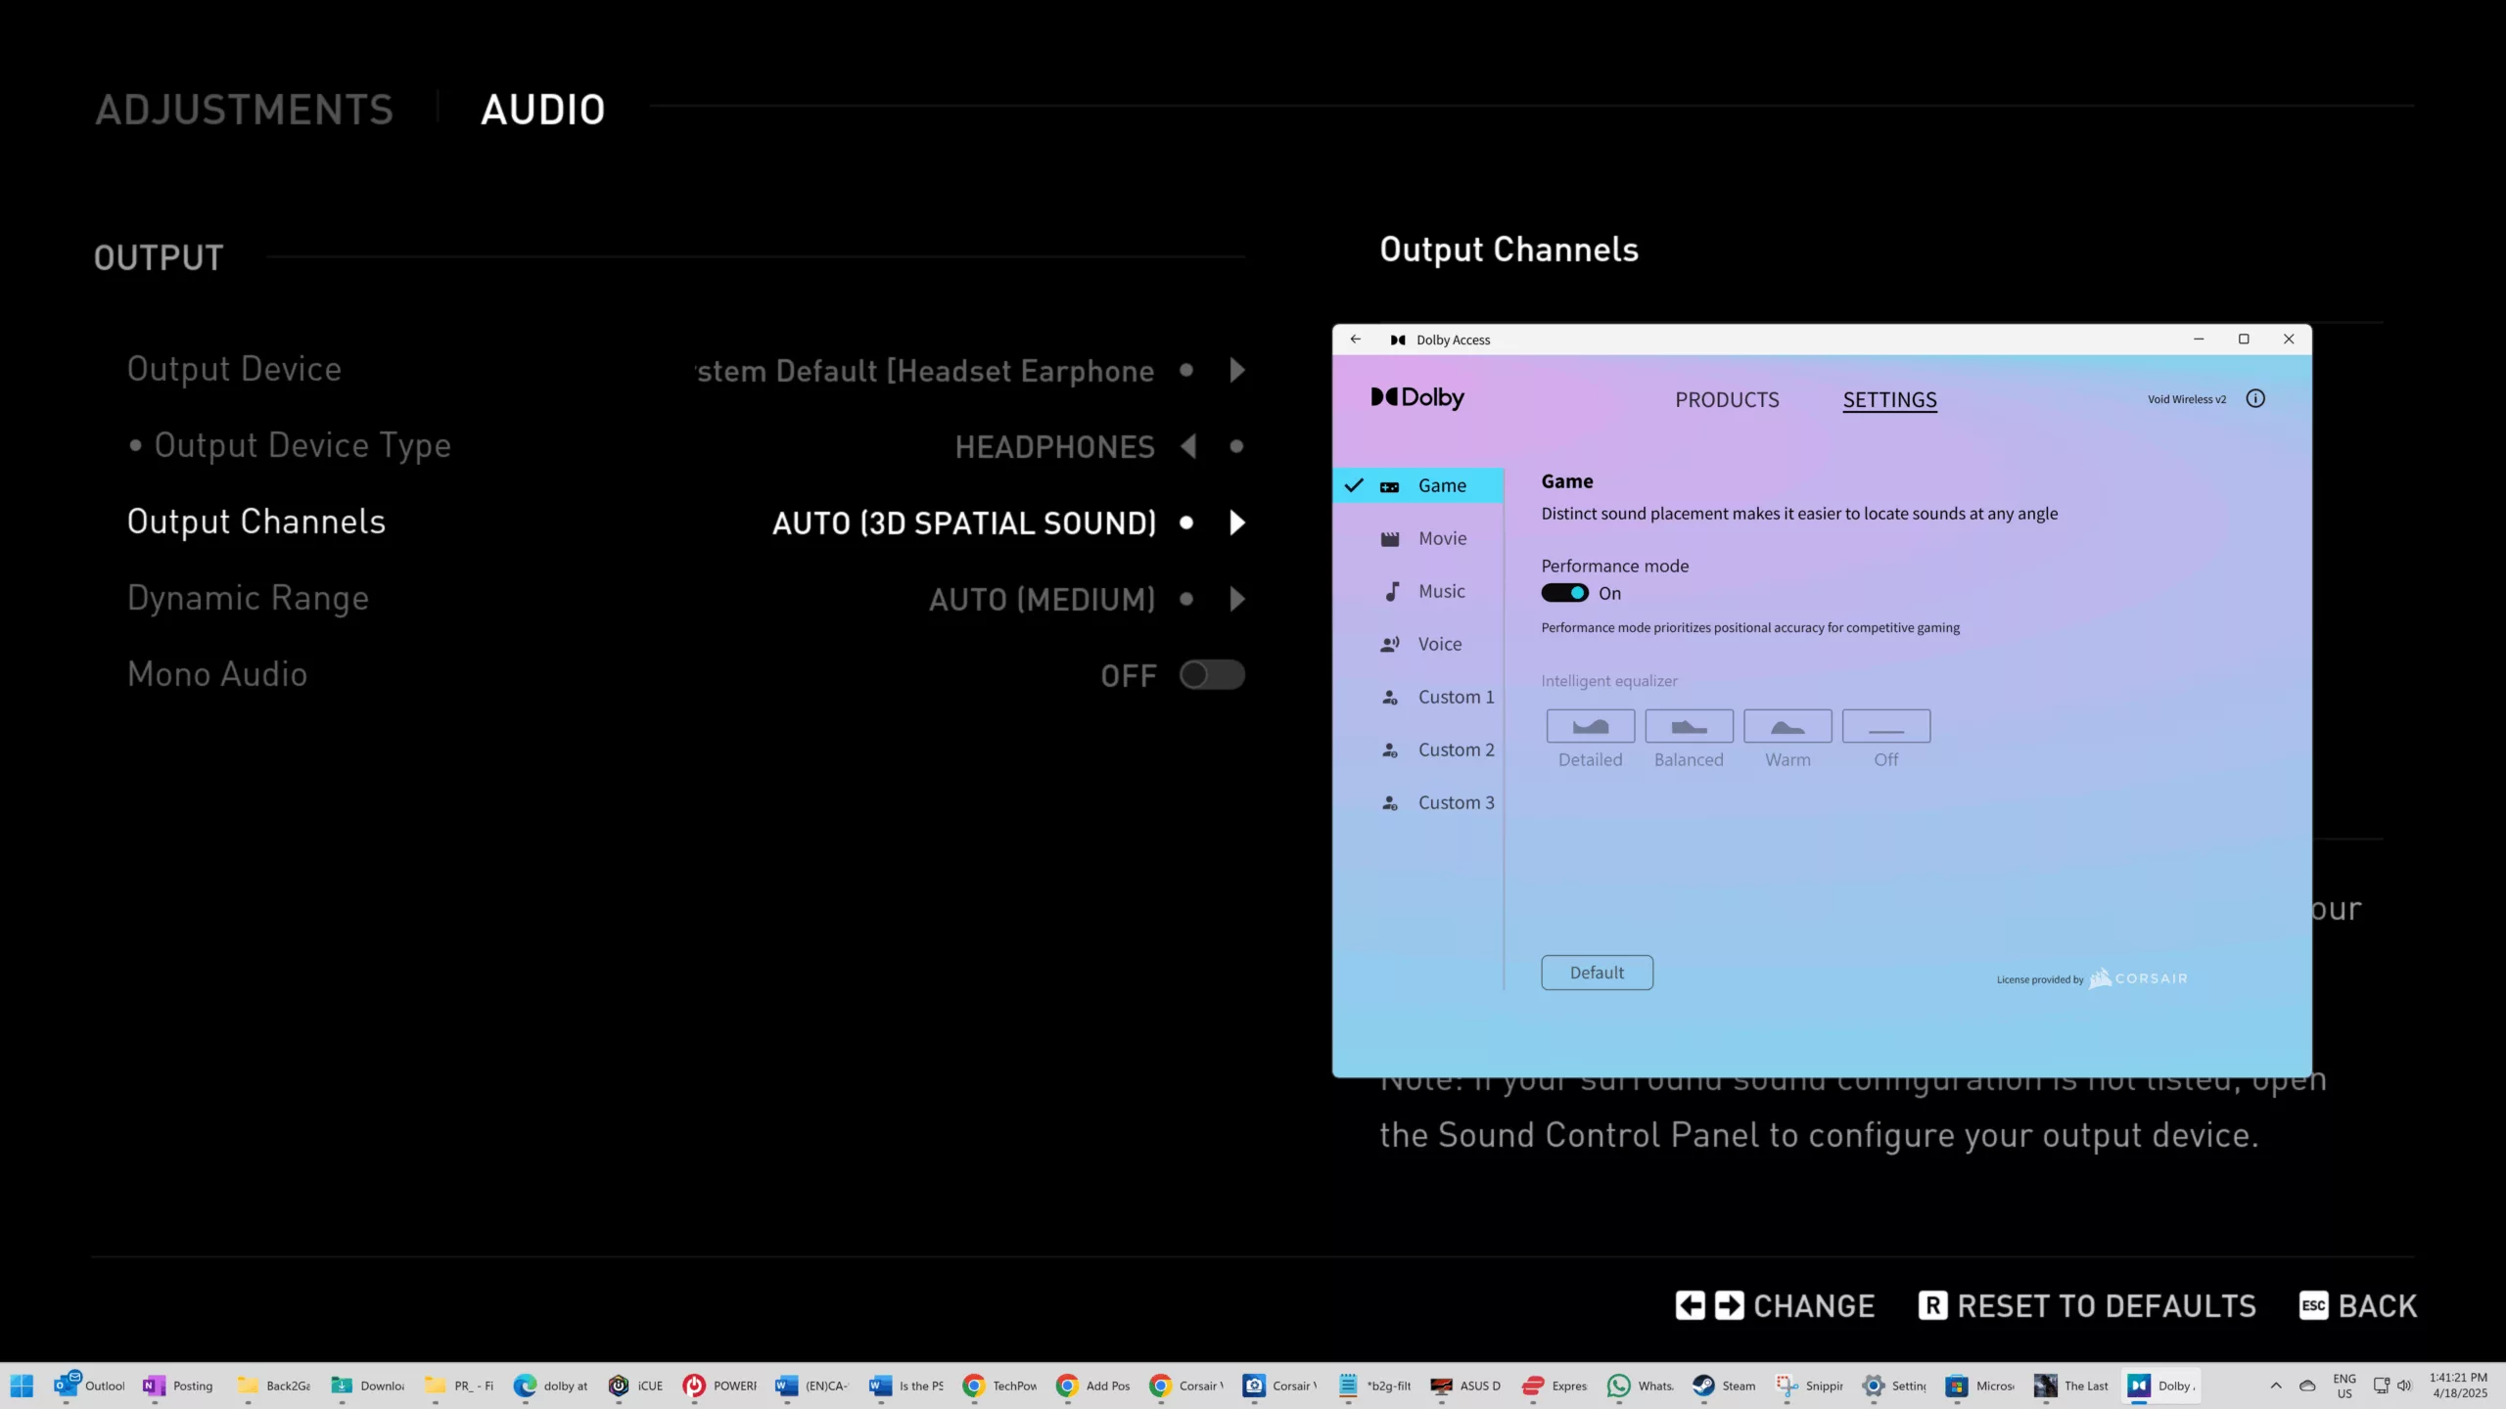Viewport: 2506px width, 1409px height.
Task: Open the Windows Start menu
Action: [x=22, y=1386]
